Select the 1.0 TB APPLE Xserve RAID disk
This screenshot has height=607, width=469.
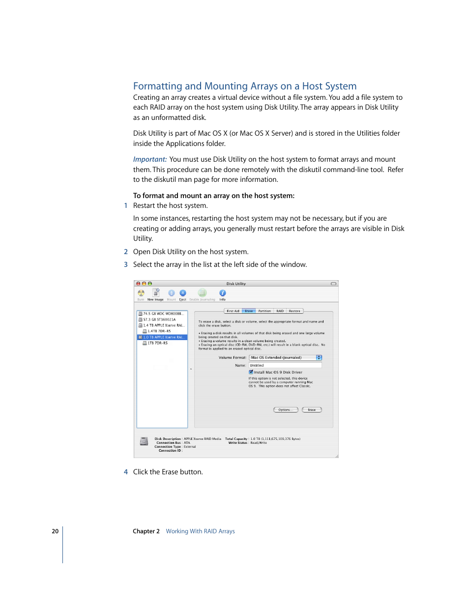[162, 337]
